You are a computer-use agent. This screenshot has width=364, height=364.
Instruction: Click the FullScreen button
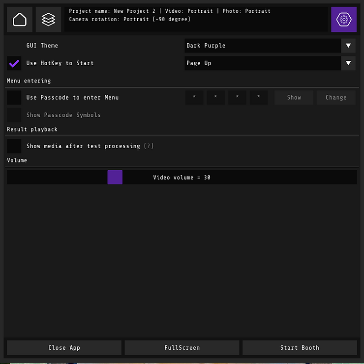pyautogui.click(x=182, y=347)
